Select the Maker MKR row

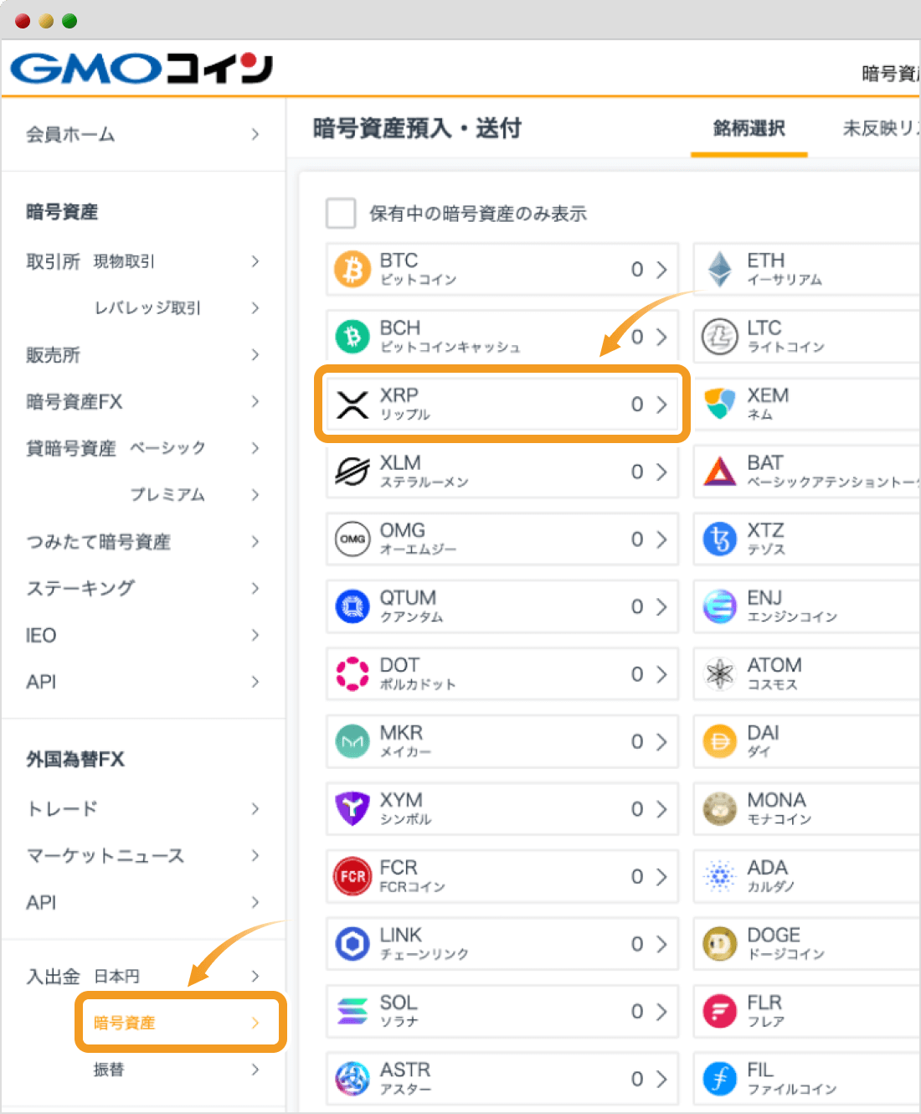[502, 741]
